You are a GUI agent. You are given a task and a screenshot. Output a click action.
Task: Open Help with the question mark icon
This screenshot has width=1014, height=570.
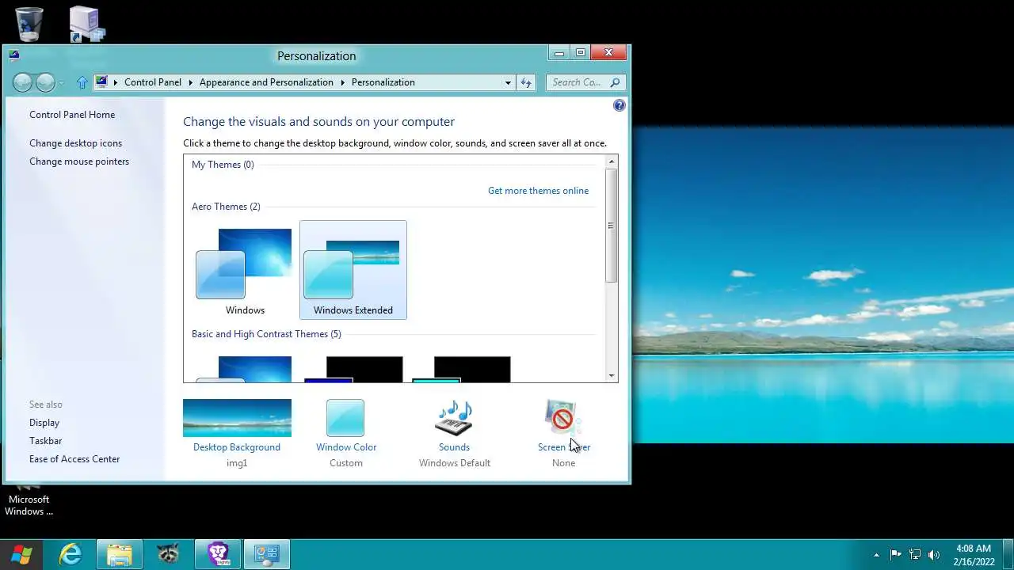pos(619,105)
